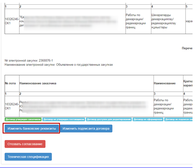Select green Договор утвержден заказчиком status badge
Viewport: 195px width, 168px height.
coord(23,119)
